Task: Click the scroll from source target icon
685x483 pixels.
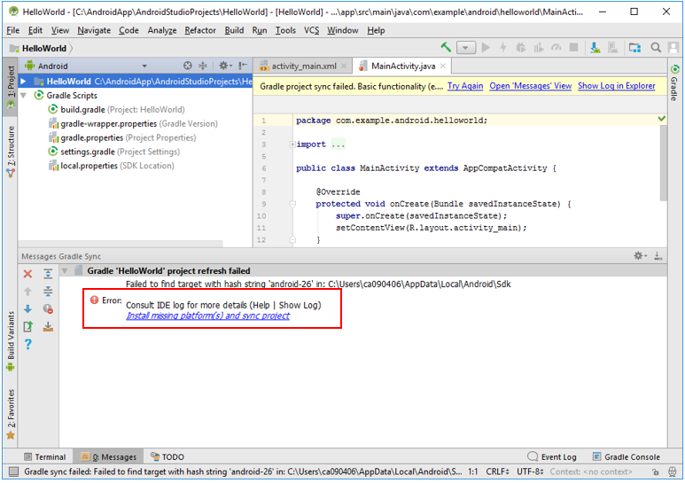Action: 187,66
